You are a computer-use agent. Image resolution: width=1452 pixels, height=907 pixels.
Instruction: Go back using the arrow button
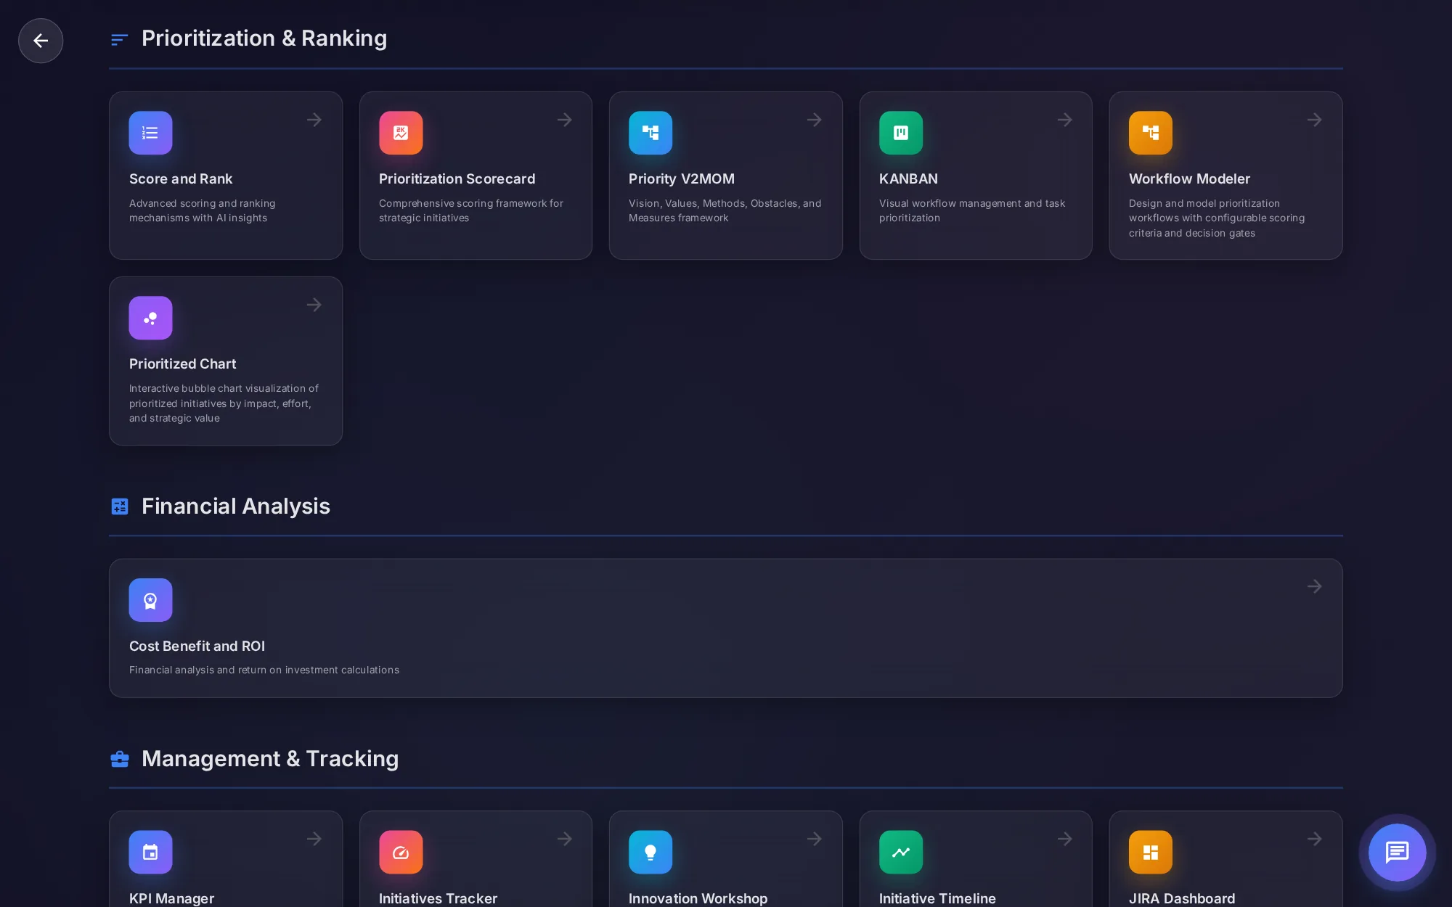(x=41, y=41)
